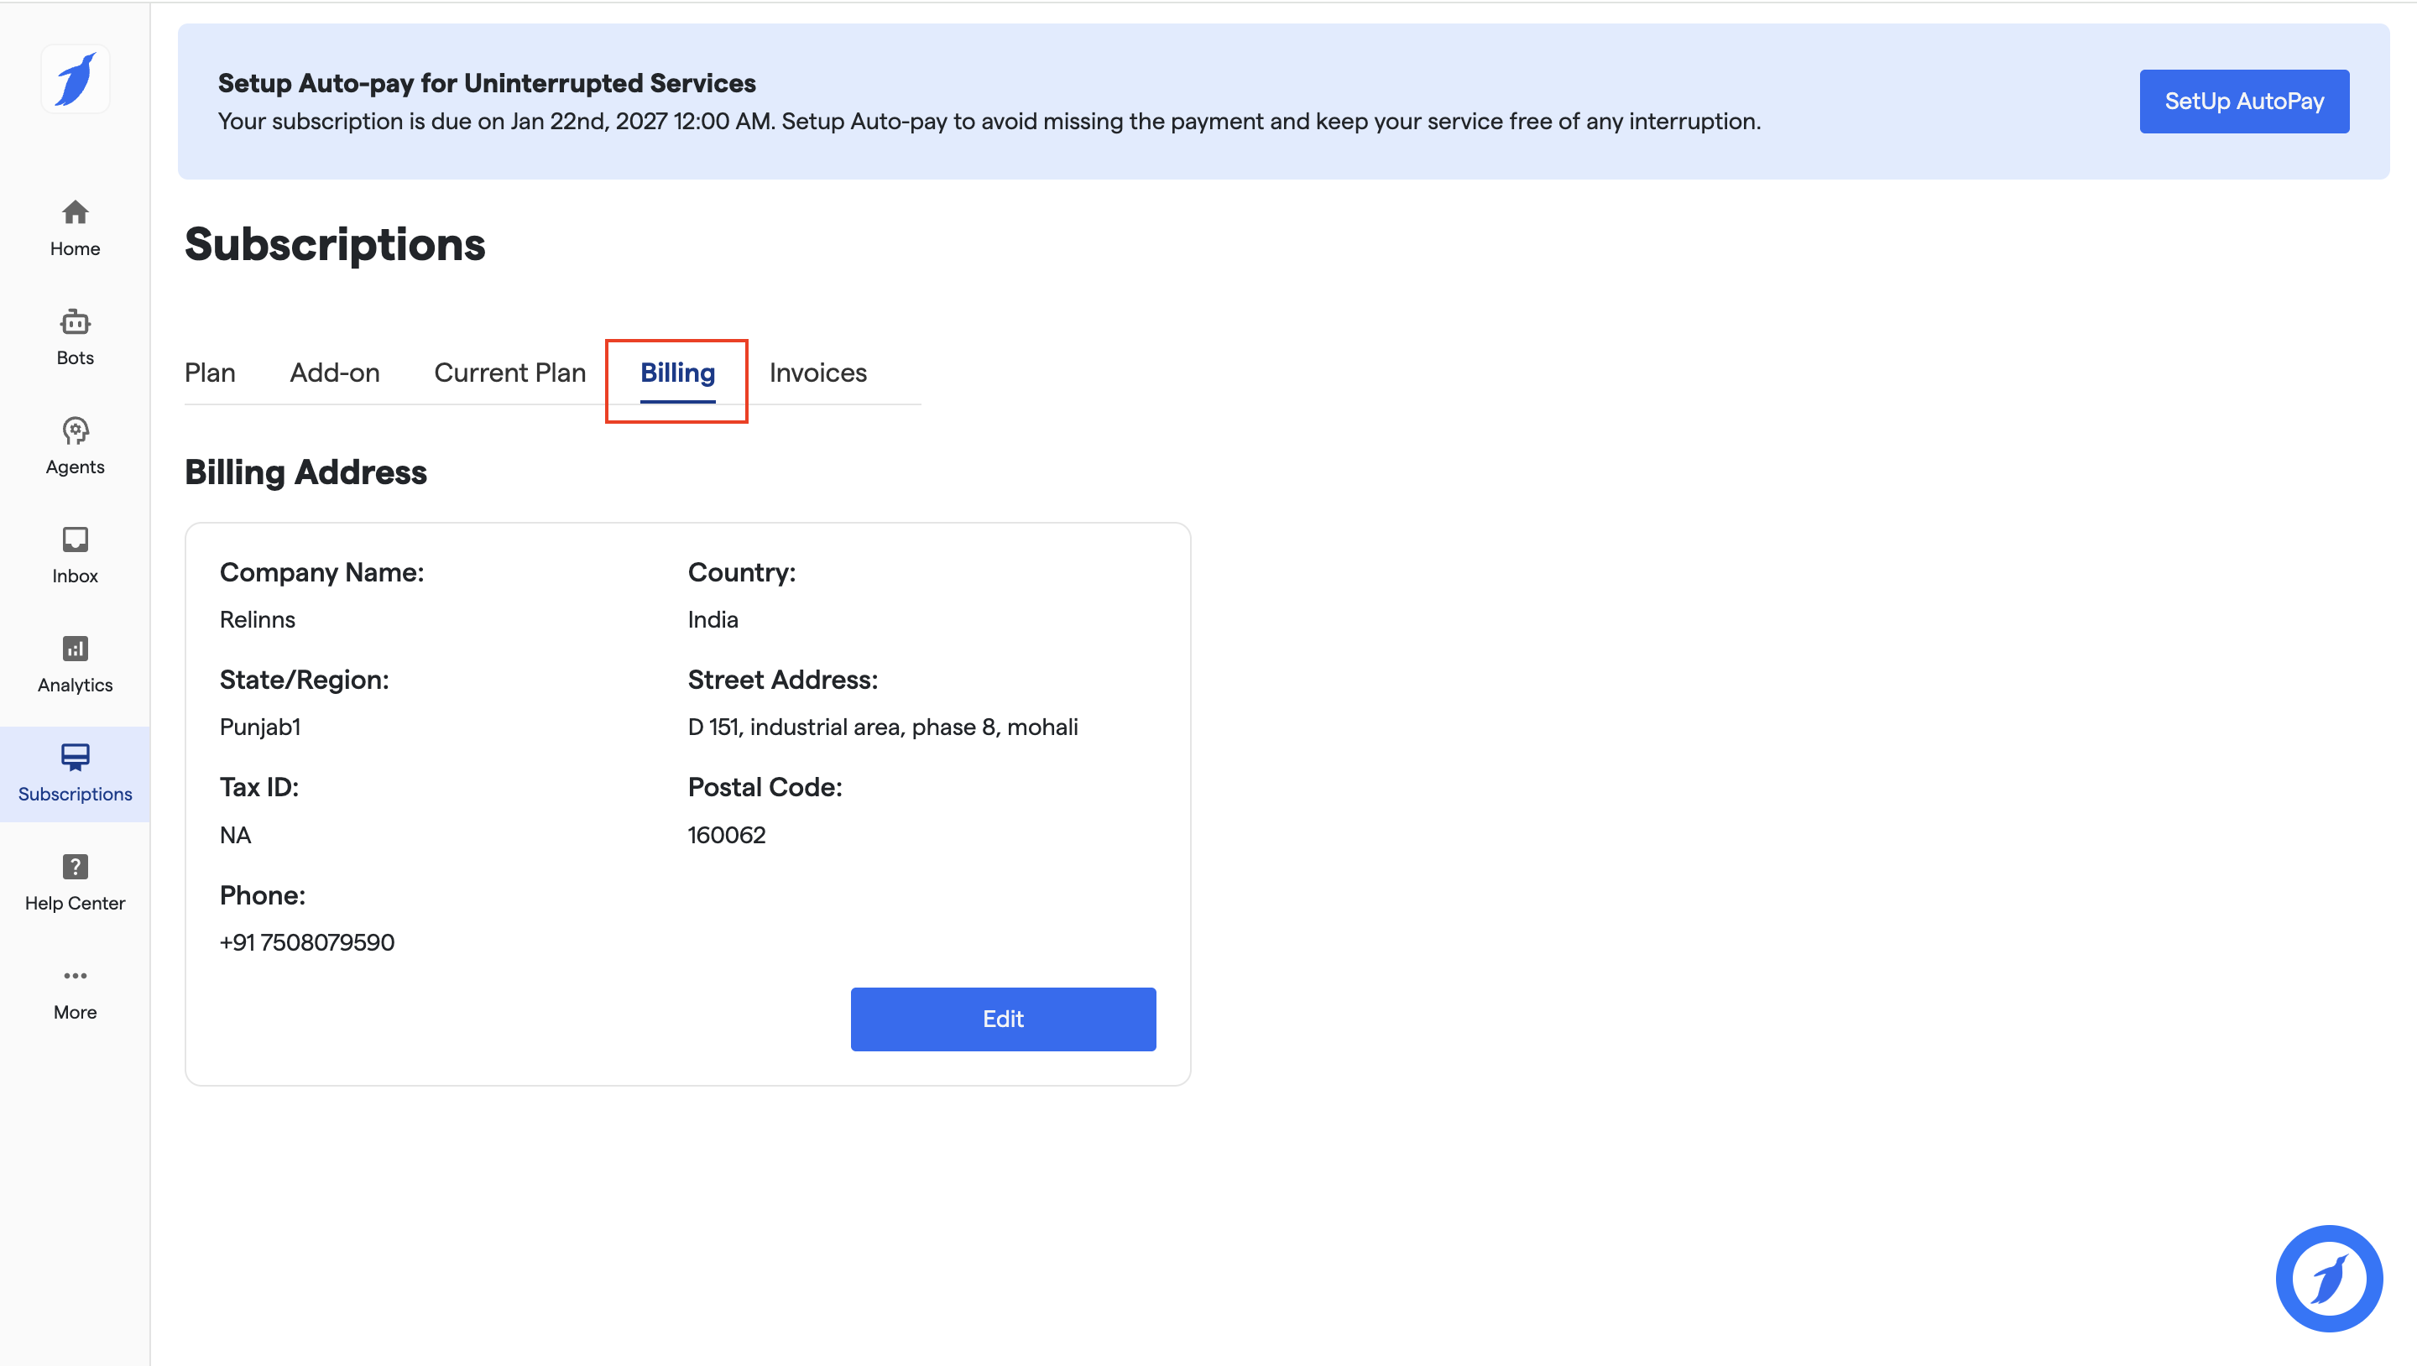Click Edit under the billing address

click(x=1002, y=1019)
